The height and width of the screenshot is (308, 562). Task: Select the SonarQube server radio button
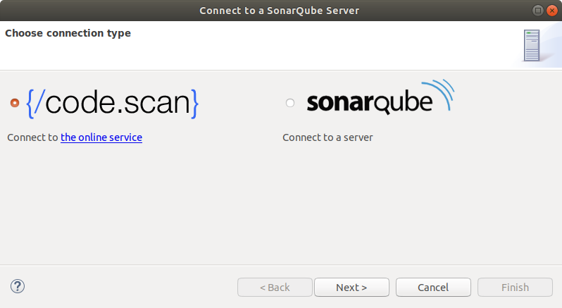[x=290, y=103]
